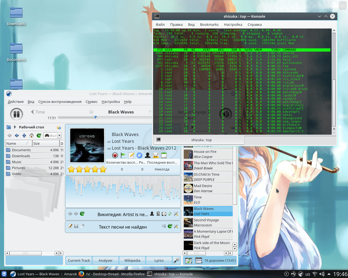Image resolution: width=348 pixels, height=278 pixels.
Task: Click the shopping cart icon under album title
Action: 156,155
